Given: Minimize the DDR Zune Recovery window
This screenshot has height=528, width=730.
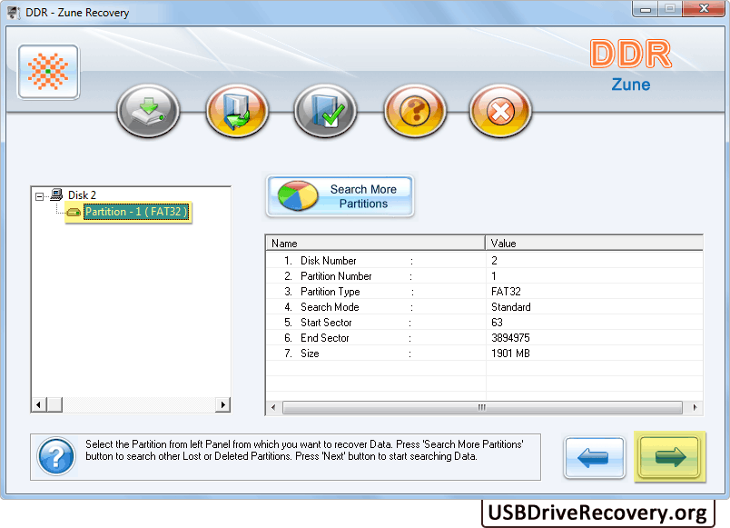Looking at the screenshot, I should 646,9.
